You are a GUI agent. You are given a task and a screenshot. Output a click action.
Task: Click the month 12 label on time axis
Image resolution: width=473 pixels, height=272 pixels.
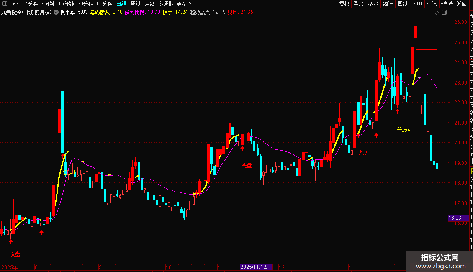281,267
